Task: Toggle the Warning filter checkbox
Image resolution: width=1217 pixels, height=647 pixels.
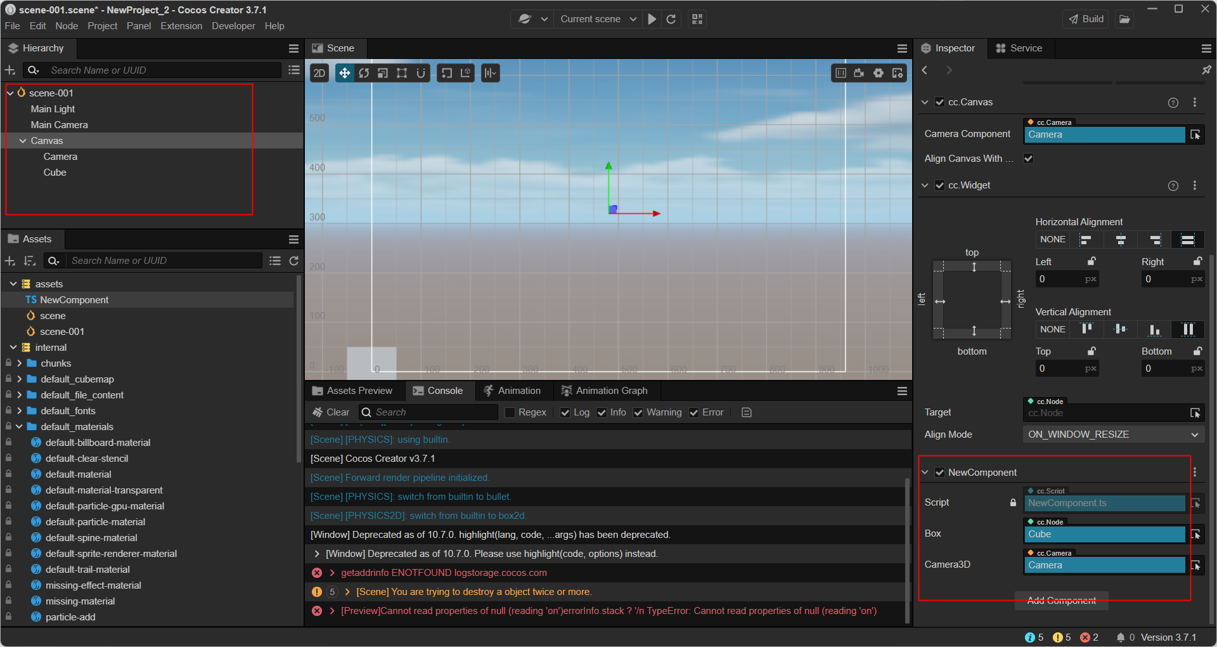Action: pos(638,412)
